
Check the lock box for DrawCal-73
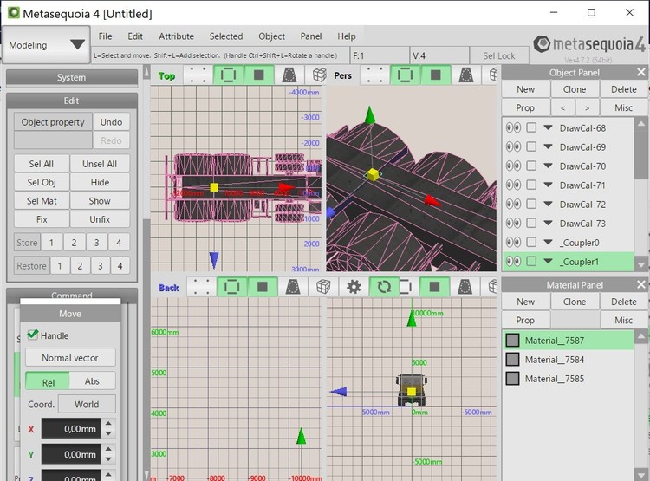click(531, 223)
